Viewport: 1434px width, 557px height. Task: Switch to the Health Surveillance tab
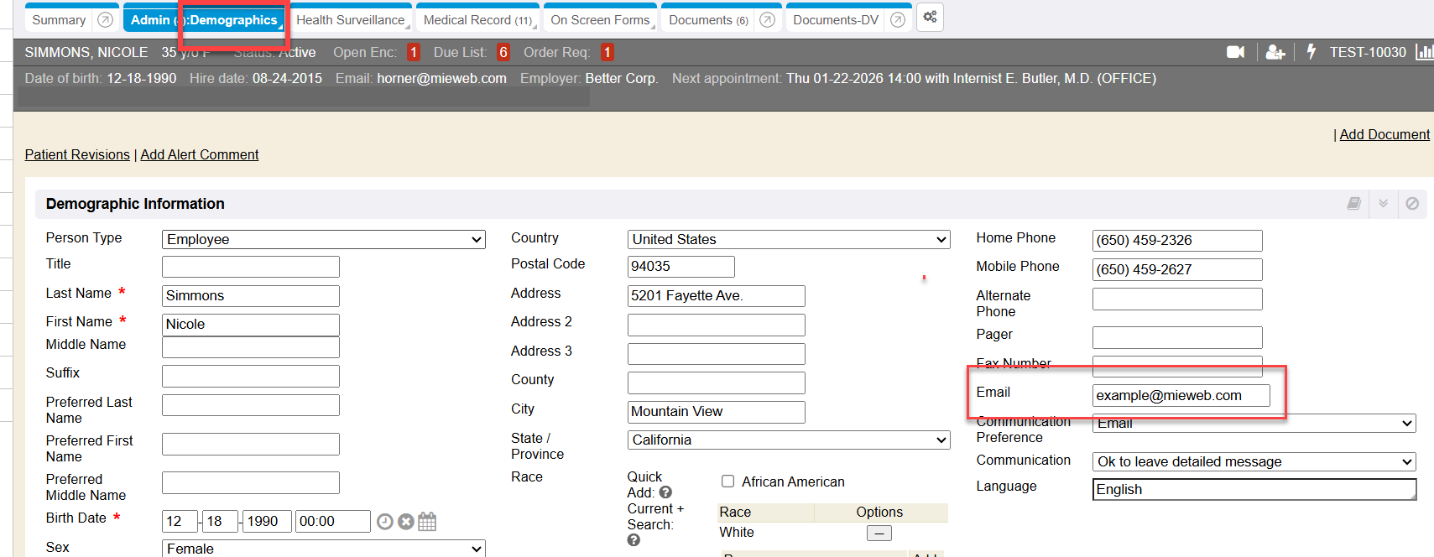pyautogui.click(x=350, y=20)
